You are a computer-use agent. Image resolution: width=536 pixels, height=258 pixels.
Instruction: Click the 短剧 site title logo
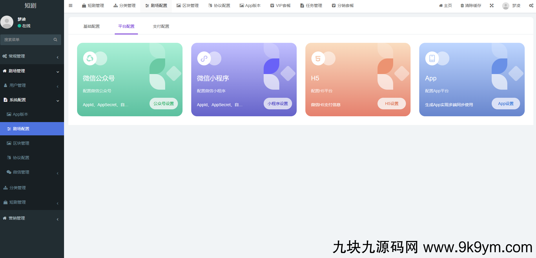30,5
